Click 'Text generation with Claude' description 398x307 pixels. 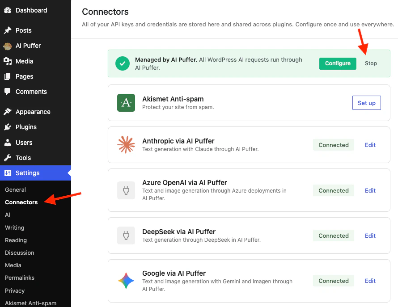pos(200,149)
